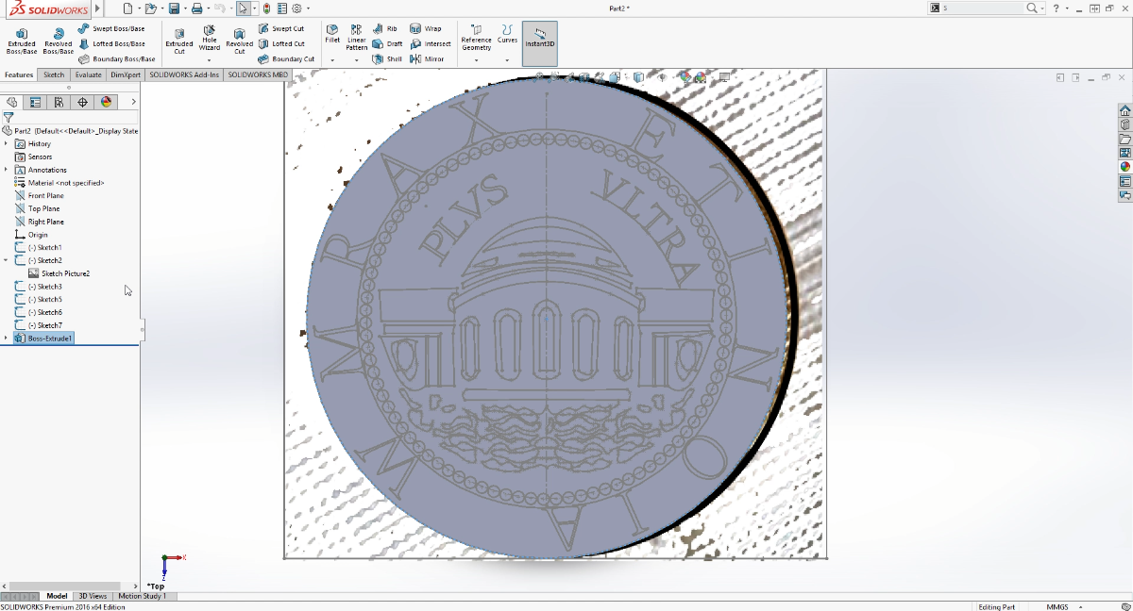
Task: Open the DimXpert tab
Action: pos(125,74)
